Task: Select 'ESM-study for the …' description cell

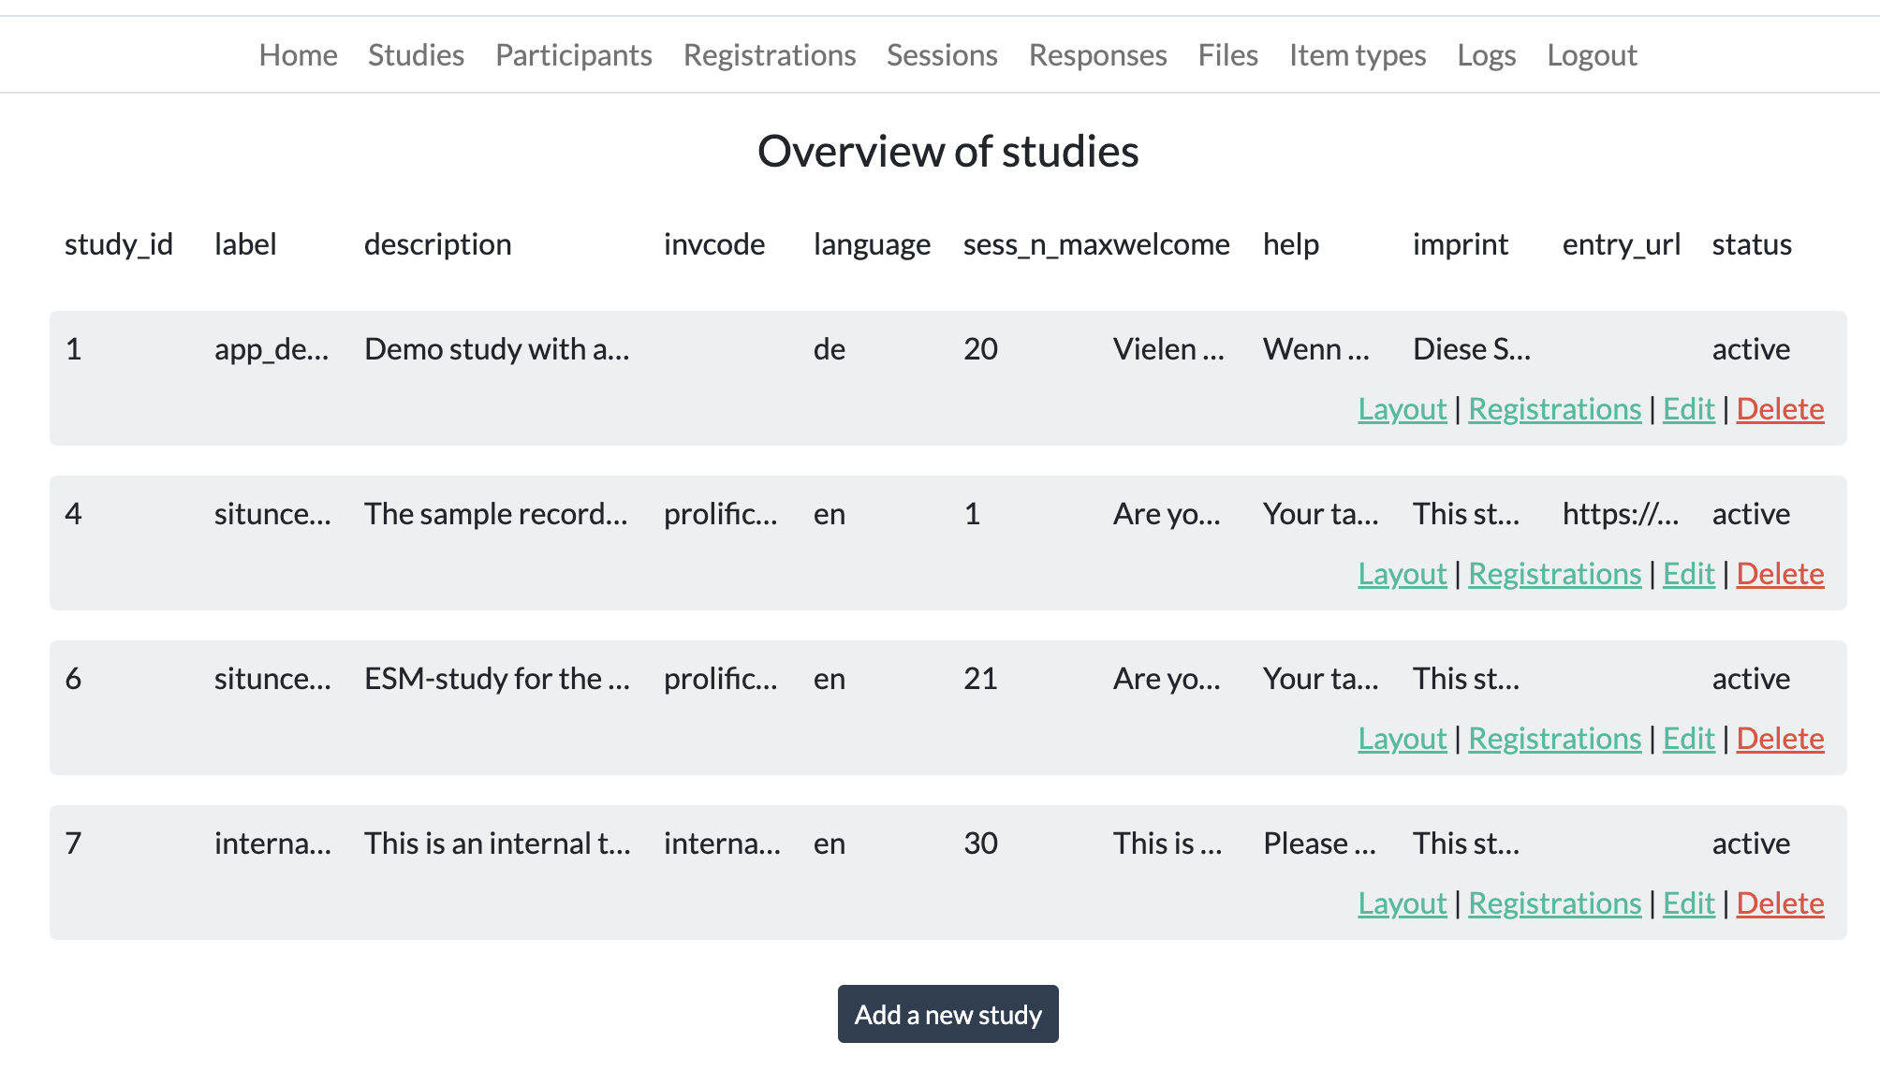Action: click(x=497, y=679)
